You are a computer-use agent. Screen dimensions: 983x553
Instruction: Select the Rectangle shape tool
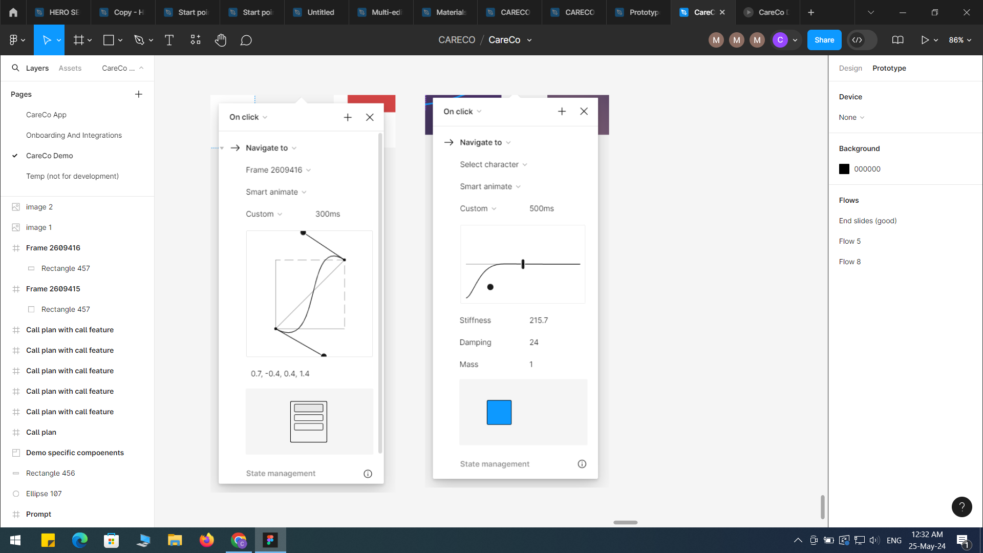(x=109, y=40)
